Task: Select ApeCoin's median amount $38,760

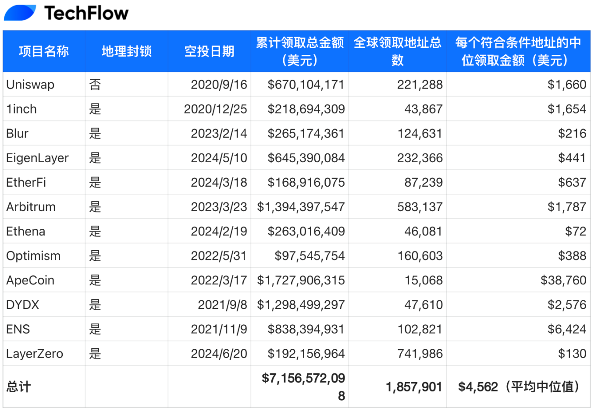Action: click(563, 280)
